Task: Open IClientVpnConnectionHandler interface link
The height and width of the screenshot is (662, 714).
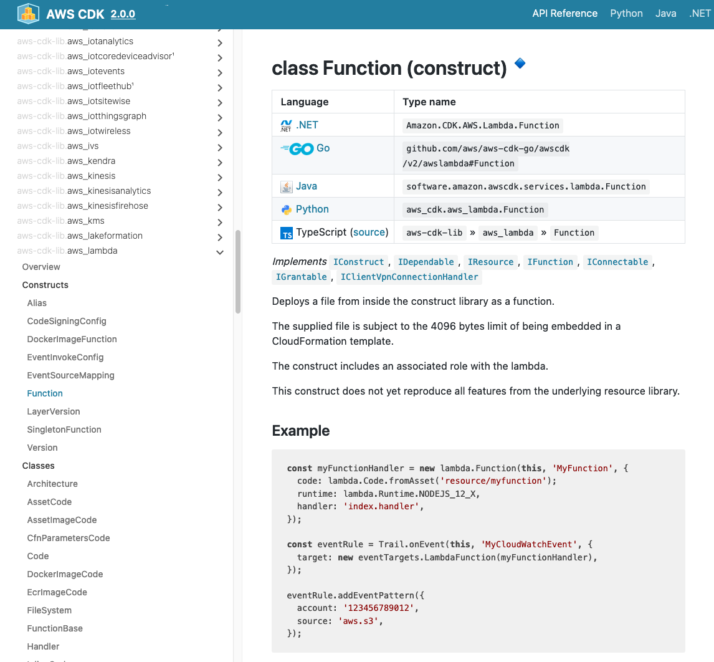Action: click(409, 277)
